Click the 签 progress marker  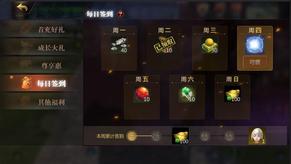131,136
